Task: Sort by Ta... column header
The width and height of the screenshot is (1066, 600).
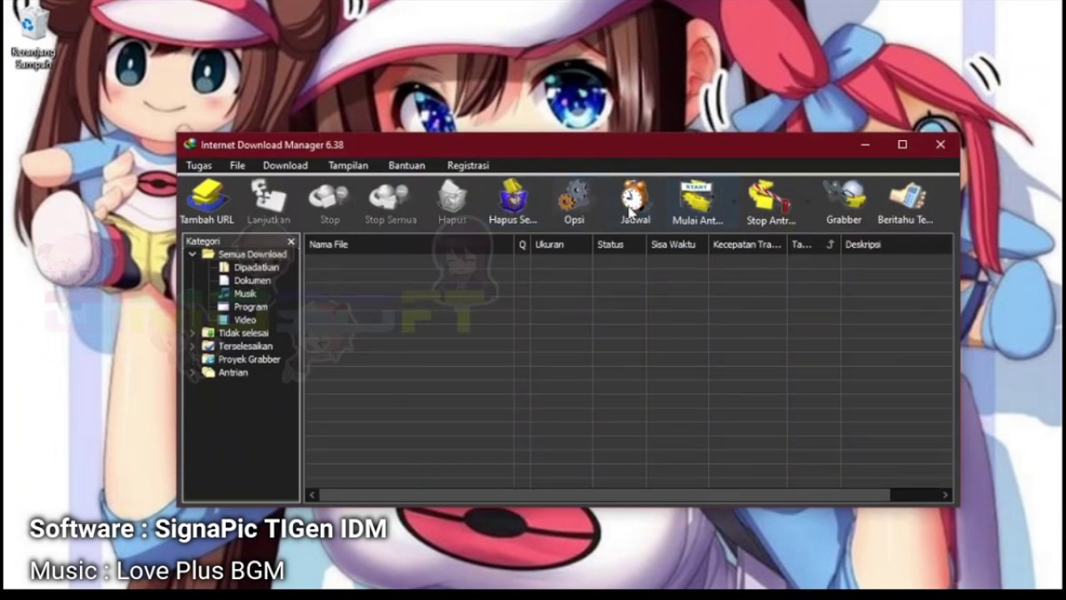Action: click(813, 244)
